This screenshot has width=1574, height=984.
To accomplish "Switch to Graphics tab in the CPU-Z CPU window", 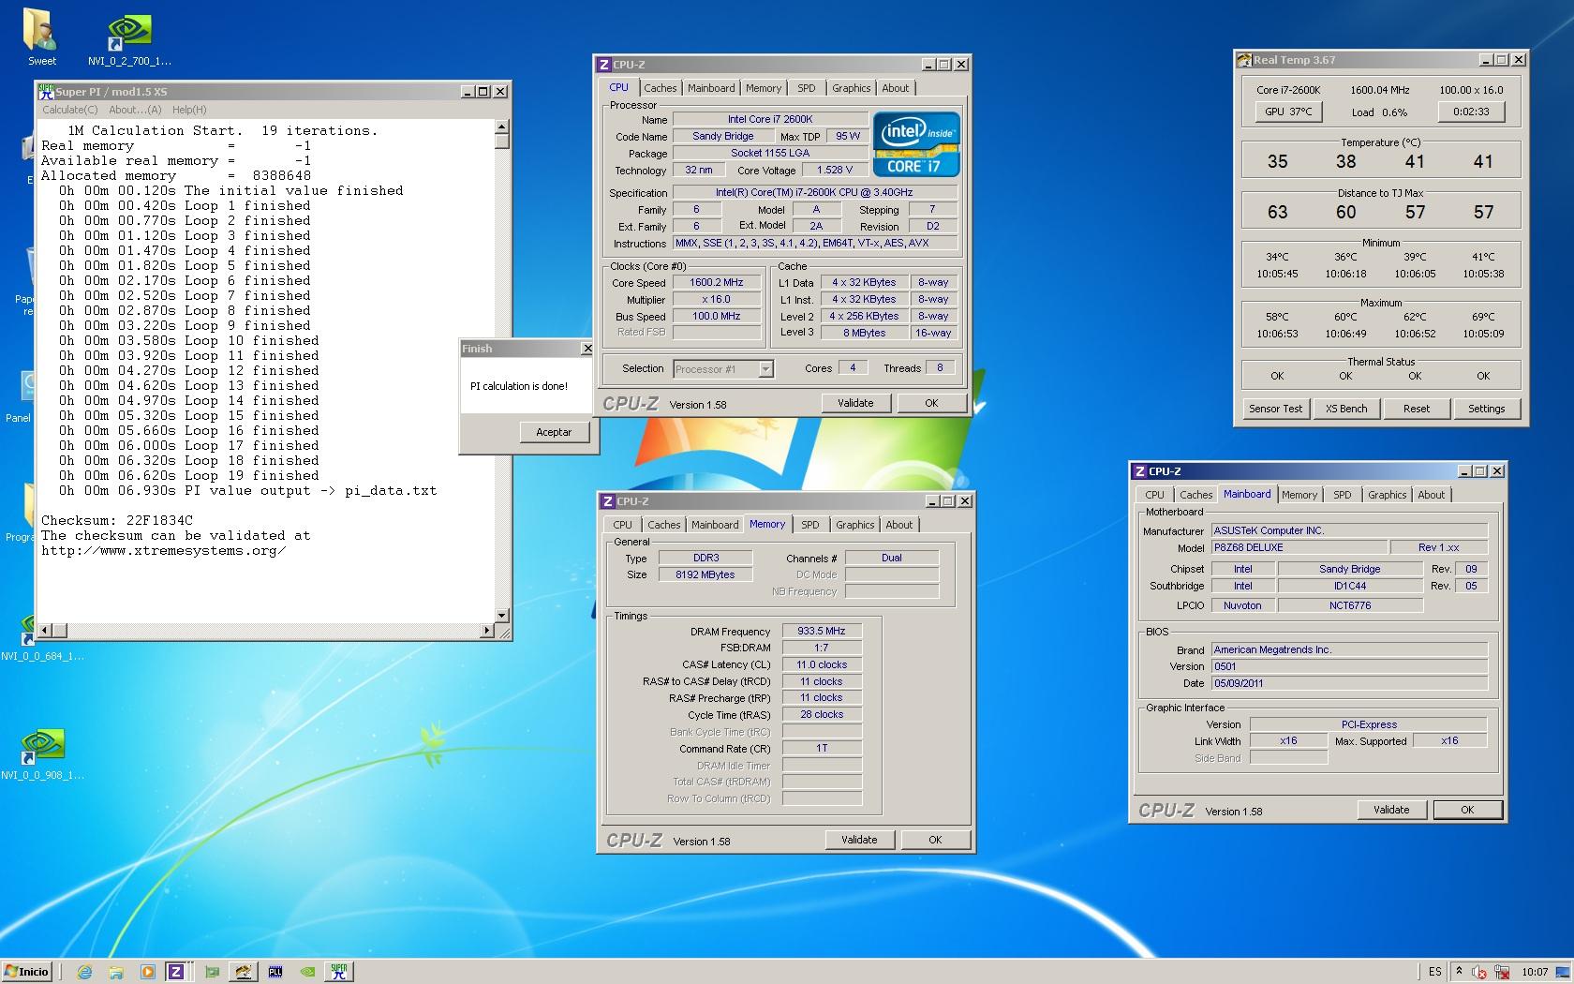I will (852, 88).
